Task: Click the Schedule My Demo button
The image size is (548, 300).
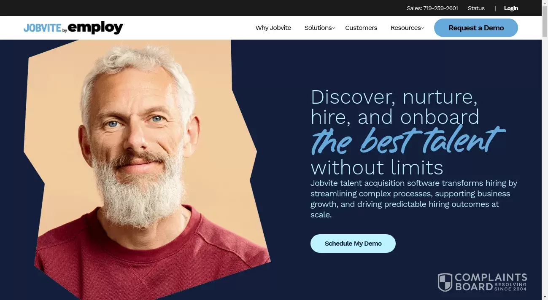Action: tap(353, 244)
